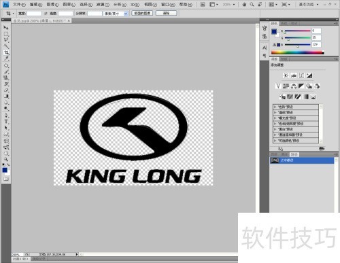Screen dimensions: 340x263
Task: Select the Blur tool
Action: (x=6, y=103)
